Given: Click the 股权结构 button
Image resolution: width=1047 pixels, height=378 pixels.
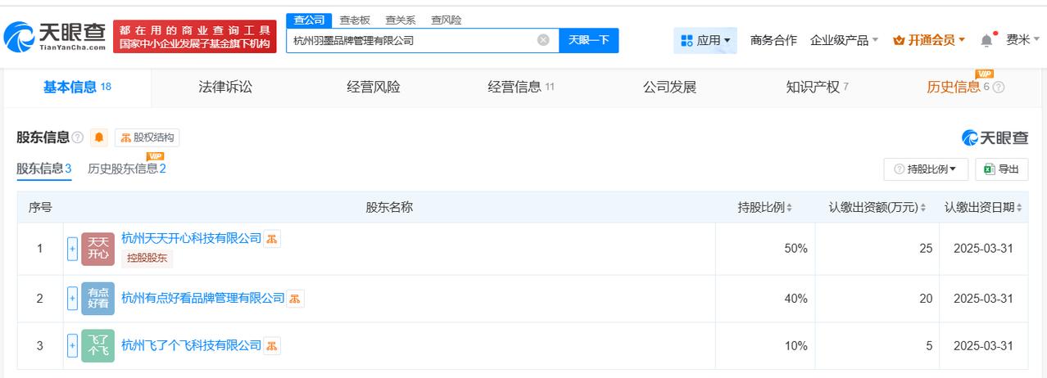Looking at the screenshot, I should [147, 137].
